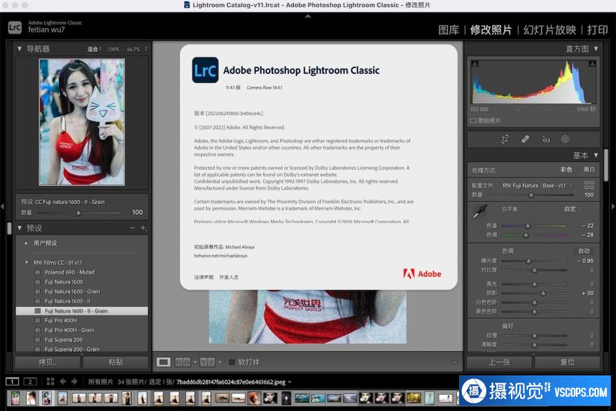Screen dimensions: 616x411
Task: Select main window display 1
Action: pos(12,382)
